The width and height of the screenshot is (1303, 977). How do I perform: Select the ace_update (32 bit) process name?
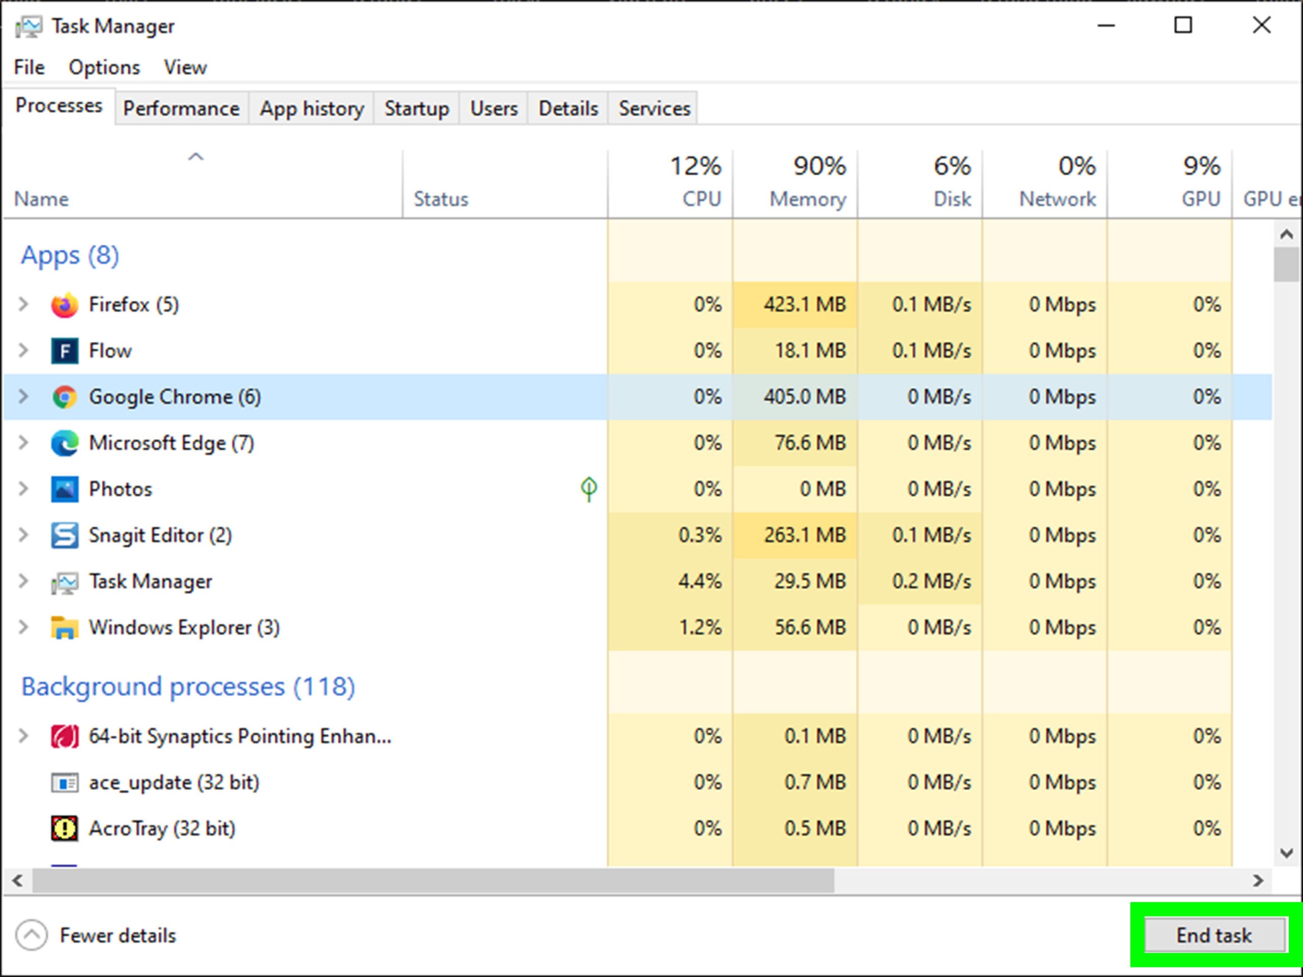coord(174,783)
